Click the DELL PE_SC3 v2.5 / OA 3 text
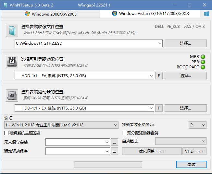 (180, 27)
